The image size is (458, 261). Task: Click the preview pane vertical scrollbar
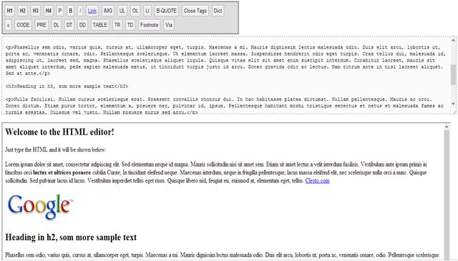point(447,195)
